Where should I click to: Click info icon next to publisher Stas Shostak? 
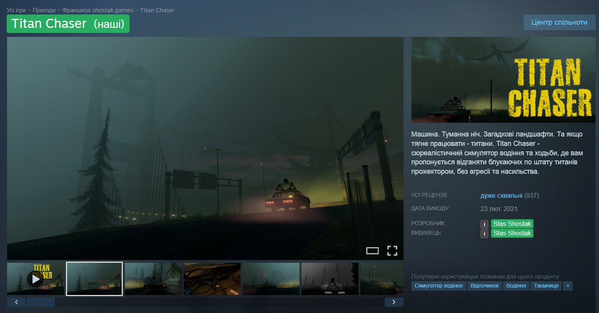484,233
